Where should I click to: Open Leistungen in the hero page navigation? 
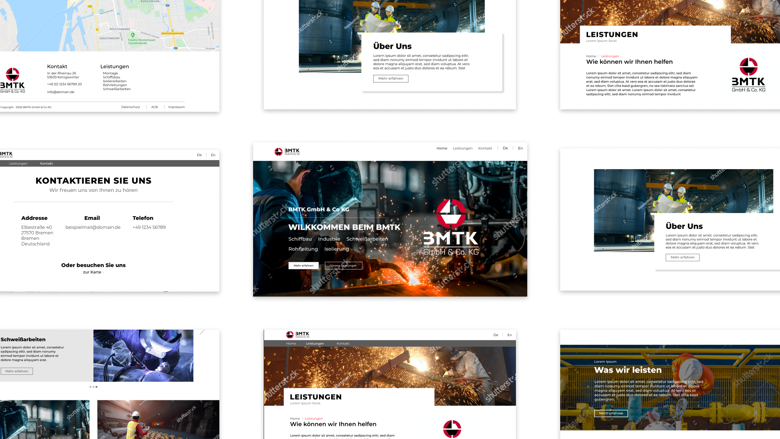(463, 148)
